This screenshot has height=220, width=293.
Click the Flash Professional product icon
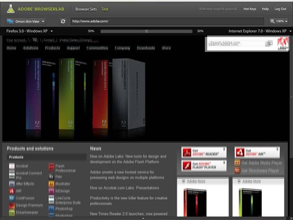[x=51, y=168]
